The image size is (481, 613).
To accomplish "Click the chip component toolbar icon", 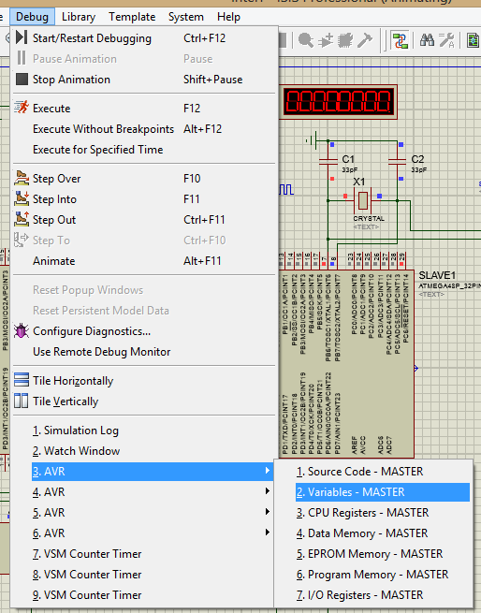I will click(x=345, y=40).
